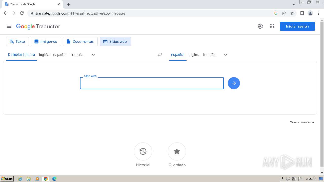Select francés as target language
Image resolution: width=324 pixels, height=182 pixels.
(209, 55)
